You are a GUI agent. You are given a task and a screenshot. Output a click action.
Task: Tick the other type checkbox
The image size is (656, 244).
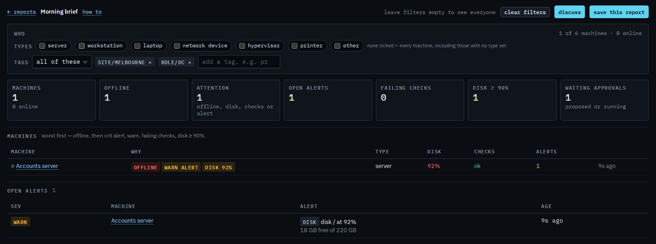[337, 46]
